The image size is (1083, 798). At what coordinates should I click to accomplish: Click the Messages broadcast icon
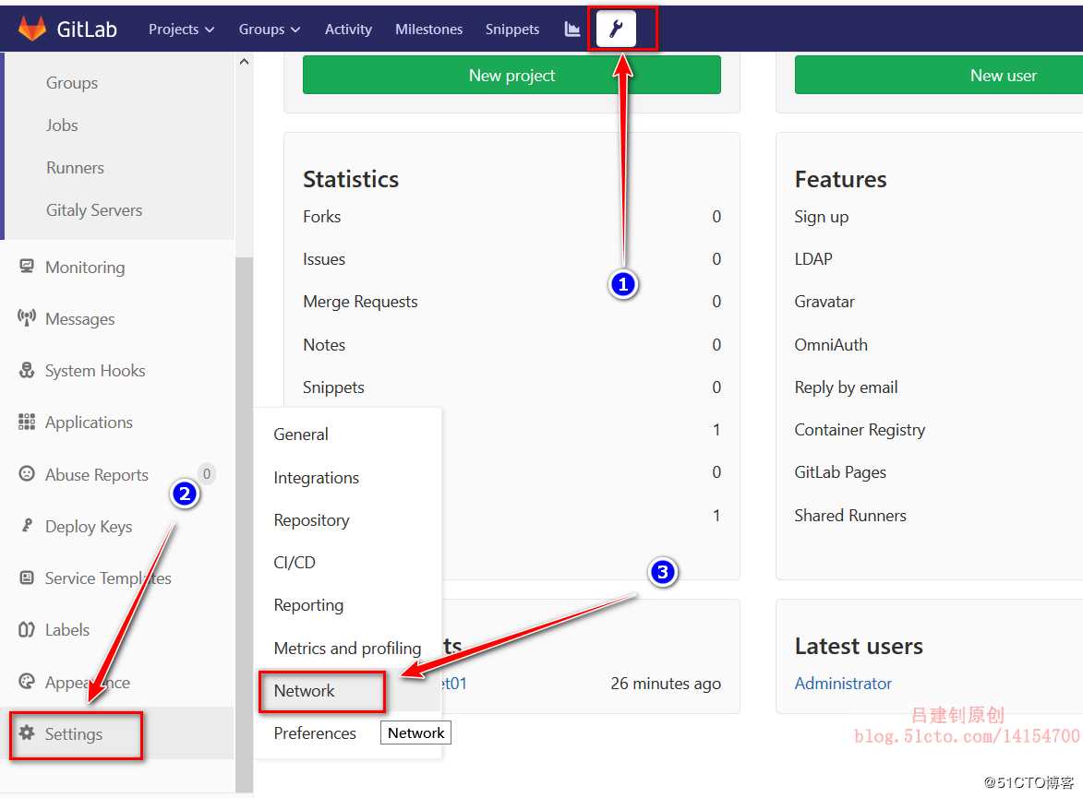tap(26, 318)
